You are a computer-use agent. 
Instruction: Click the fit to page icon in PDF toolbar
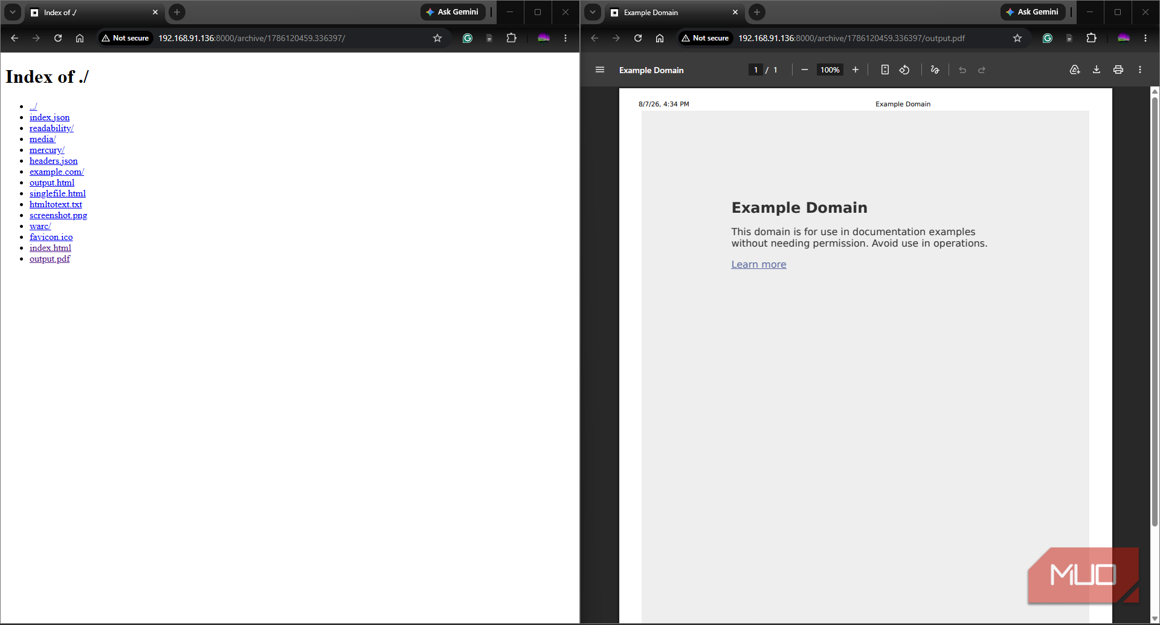coord(885,70)
